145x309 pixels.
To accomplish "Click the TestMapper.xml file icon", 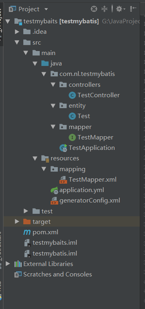I will [x=63, y=180].
